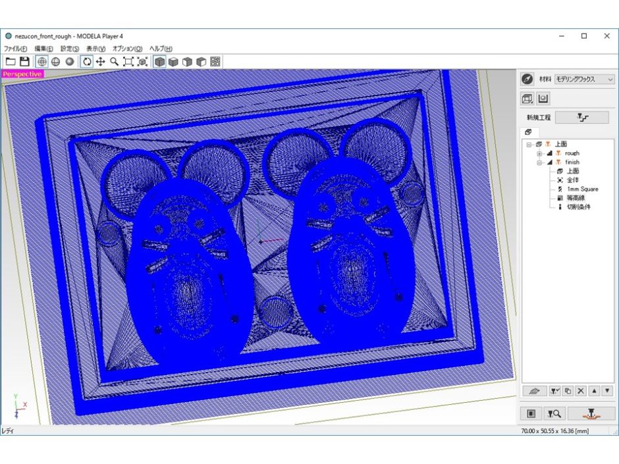Collapse the finish process node

539,163
